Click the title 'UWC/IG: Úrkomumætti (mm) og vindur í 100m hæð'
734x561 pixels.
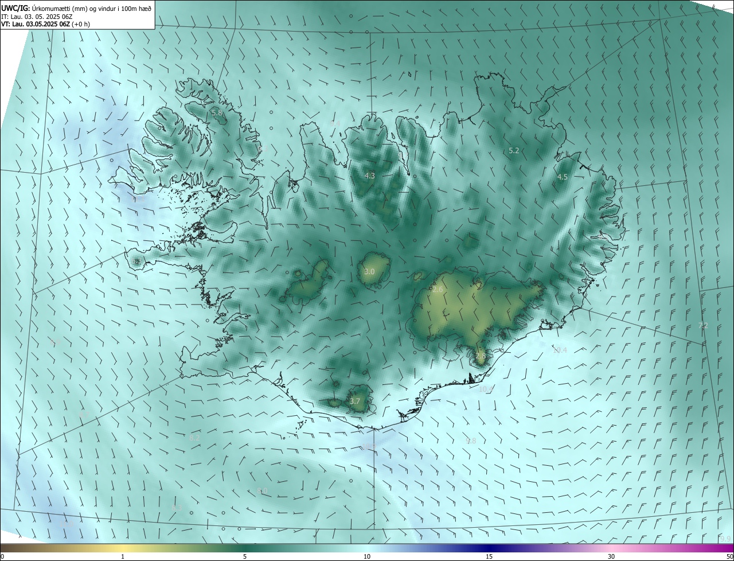(76, 7)
